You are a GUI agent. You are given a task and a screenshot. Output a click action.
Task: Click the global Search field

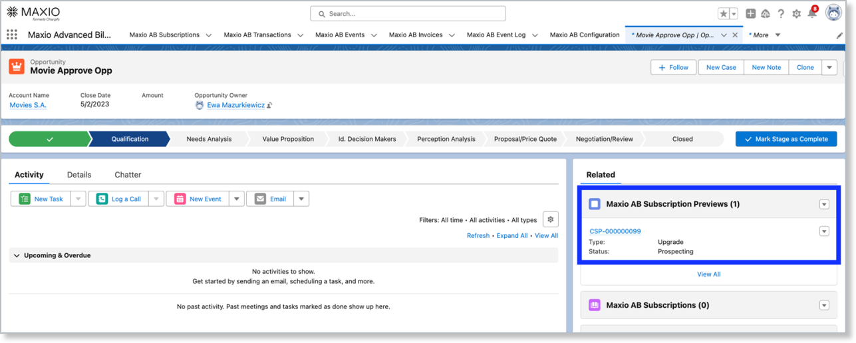[x=408, y=13]
